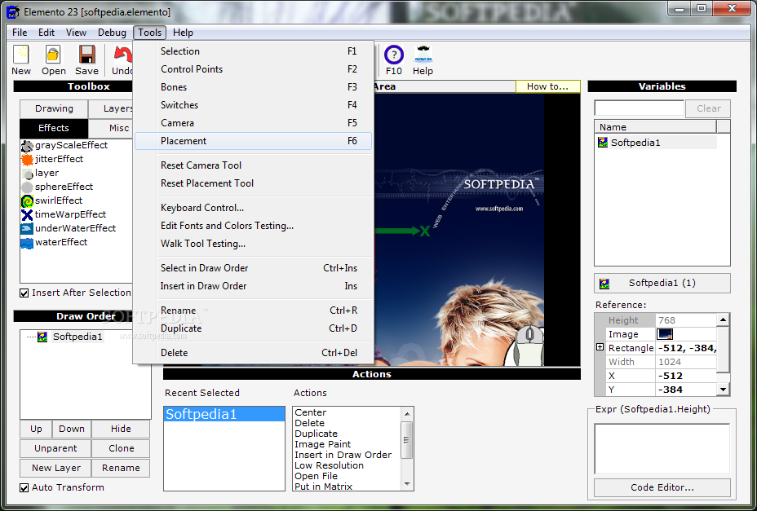
Task: Choose Select in Draw Order entry
Action: pos(253,268)
